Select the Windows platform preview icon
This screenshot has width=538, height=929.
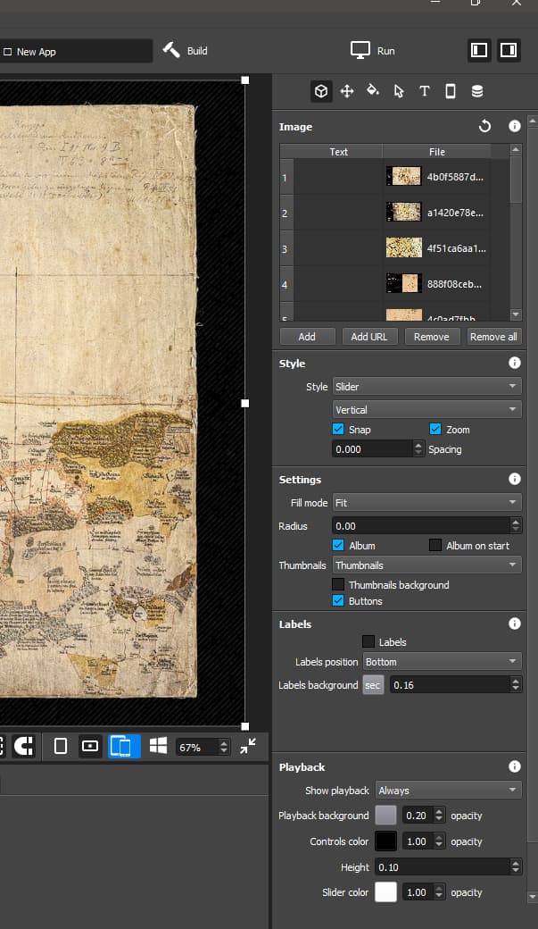click(158, 746)
